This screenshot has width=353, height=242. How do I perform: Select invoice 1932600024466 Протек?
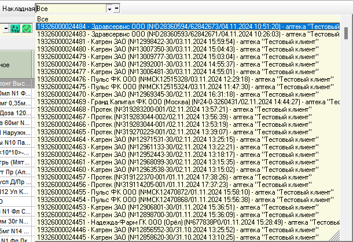(x=187, y=124)
